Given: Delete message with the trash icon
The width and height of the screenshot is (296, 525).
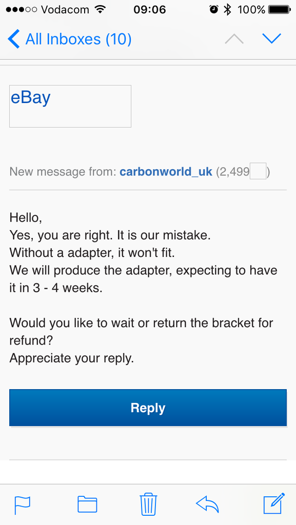Looking at the screenshot, I should (148, 504).
